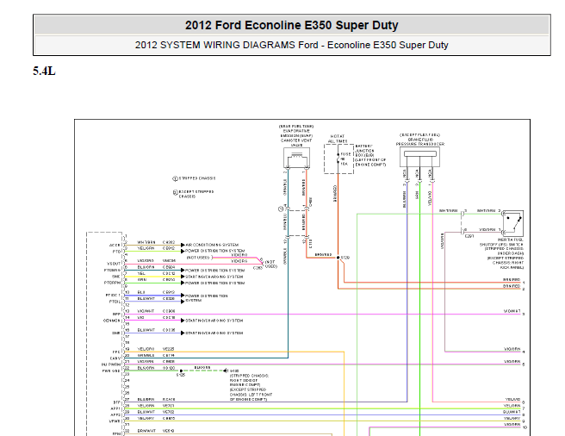Click the 'VE701' circuit number
The height and width of the screenshot is (436, 565).
tap(168, 406)
